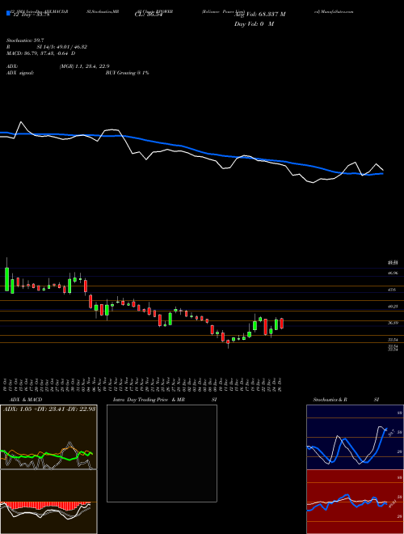Click the red-background RSI chart panel
404x534 pixels.
tap(355, 502)
